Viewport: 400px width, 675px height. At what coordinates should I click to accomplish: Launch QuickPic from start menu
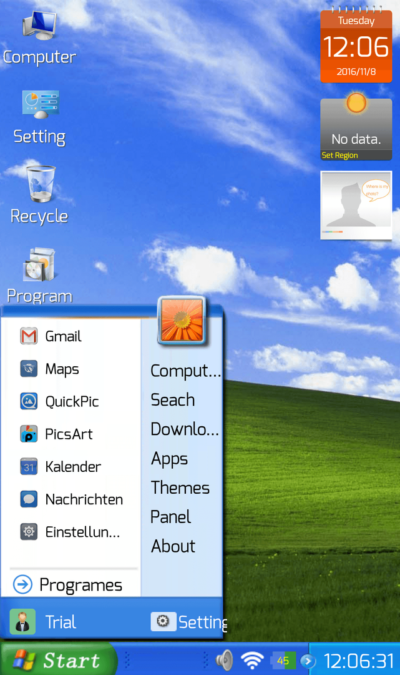[x=60, y=402]
